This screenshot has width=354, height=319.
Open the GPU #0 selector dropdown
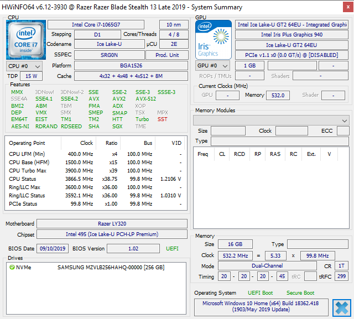tap(213, 66)
